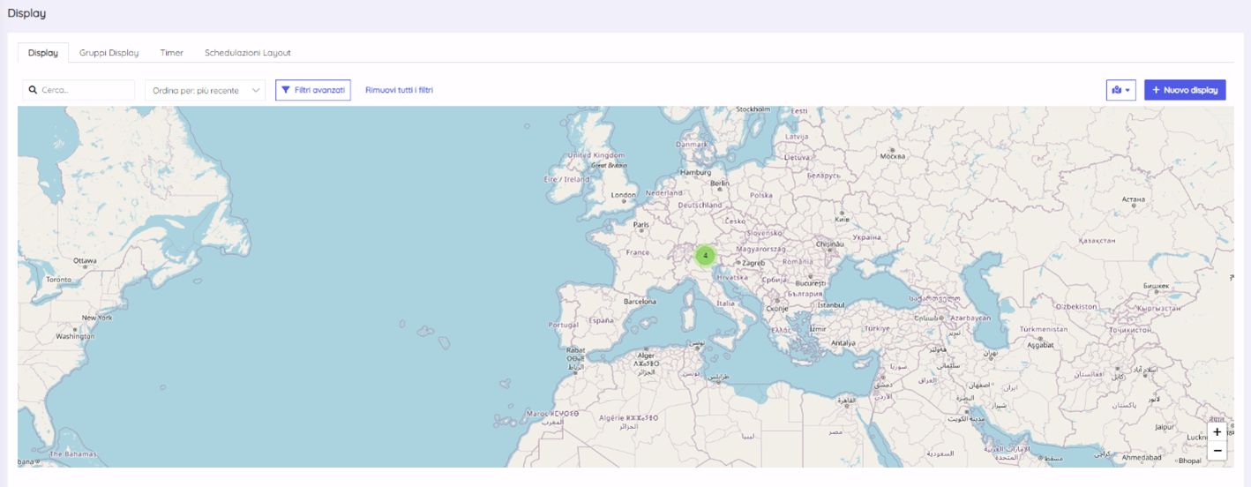Open Filtri avanzati filter panel
Image resolution: width=1251 pixels, height=487 pixels.
coord(312,90)
